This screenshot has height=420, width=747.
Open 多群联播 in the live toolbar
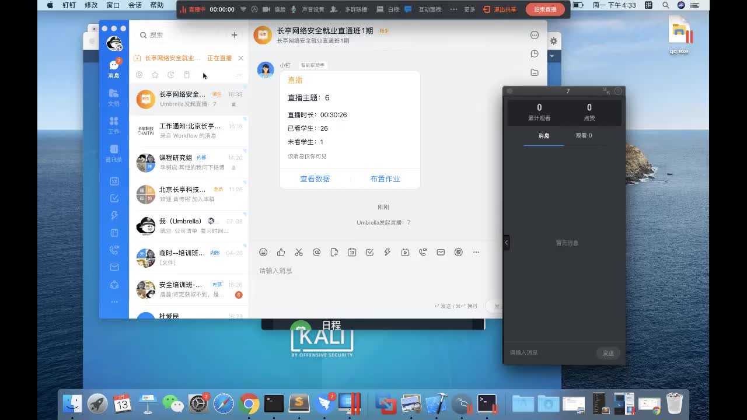(348, 9)
